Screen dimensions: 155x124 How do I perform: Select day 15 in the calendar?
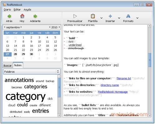click(23, 46)
